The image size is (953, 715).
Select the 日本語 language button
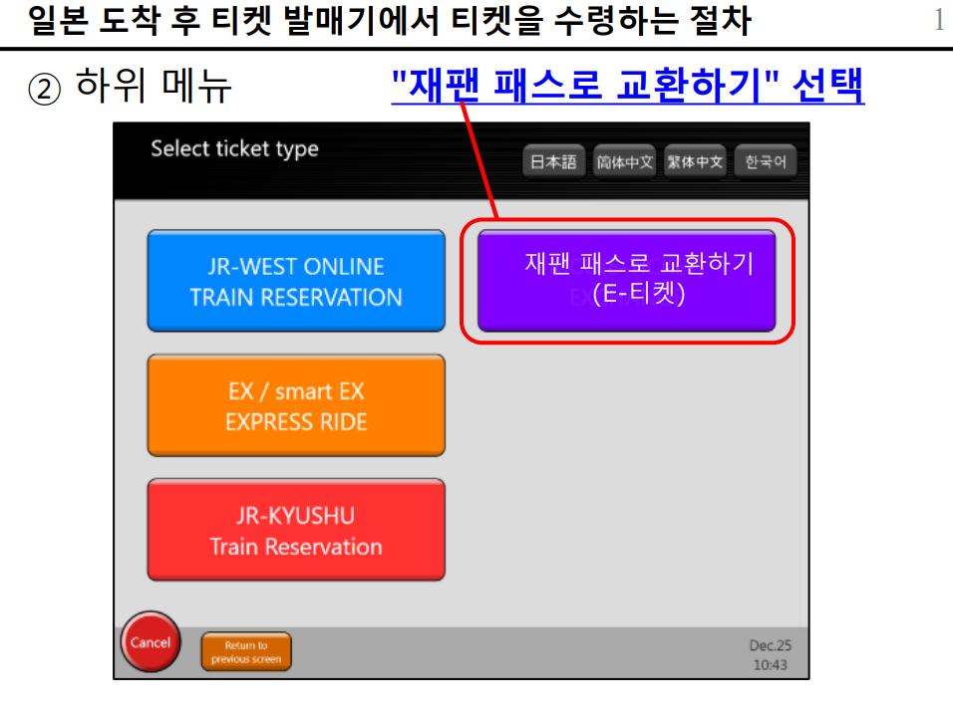[x=552, y=163]
